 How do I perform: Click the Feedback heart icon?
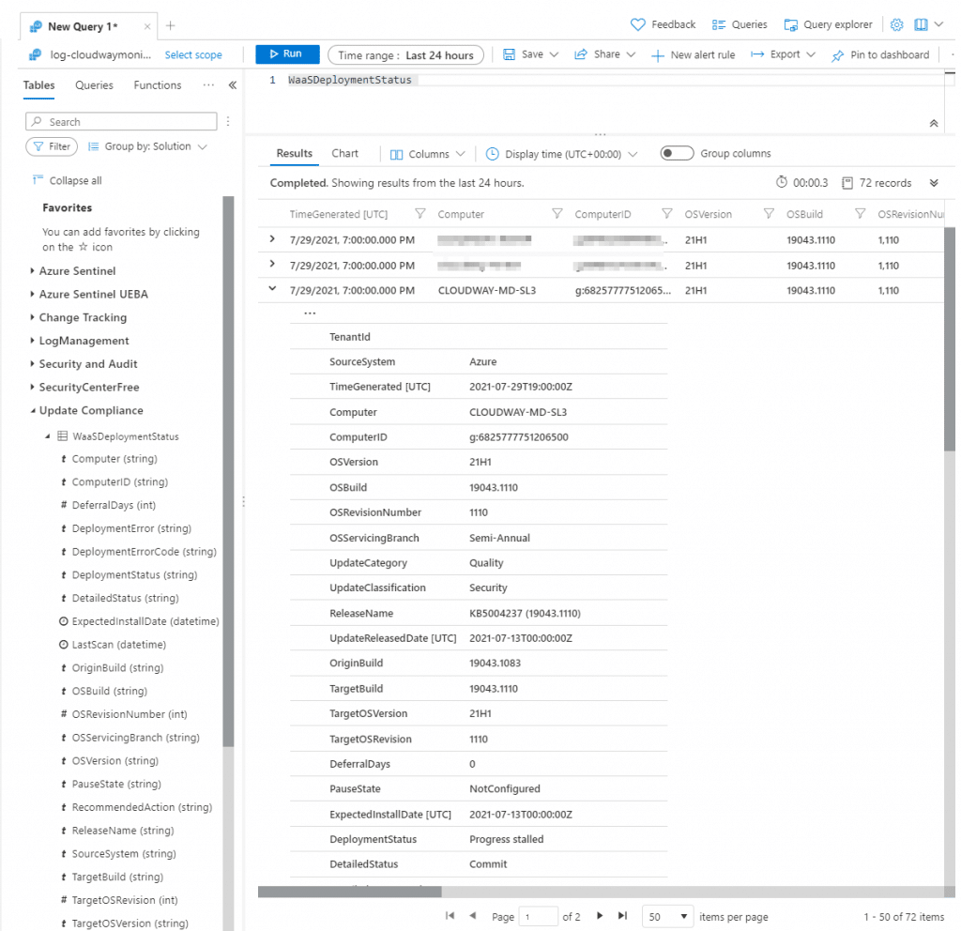coord(637,24)
